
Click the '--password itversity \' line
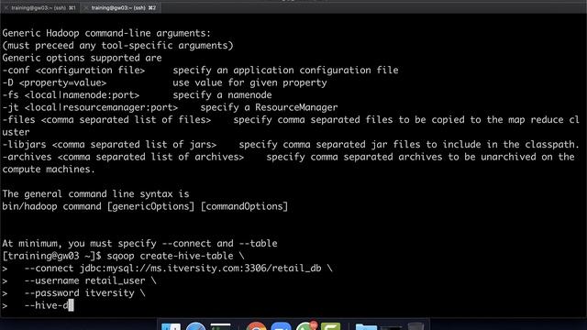point(84,292)
